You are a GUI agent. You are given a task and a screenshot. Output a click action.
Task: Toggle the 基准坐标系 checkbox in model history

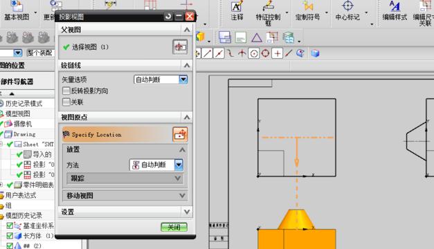(x=10, y=225)
